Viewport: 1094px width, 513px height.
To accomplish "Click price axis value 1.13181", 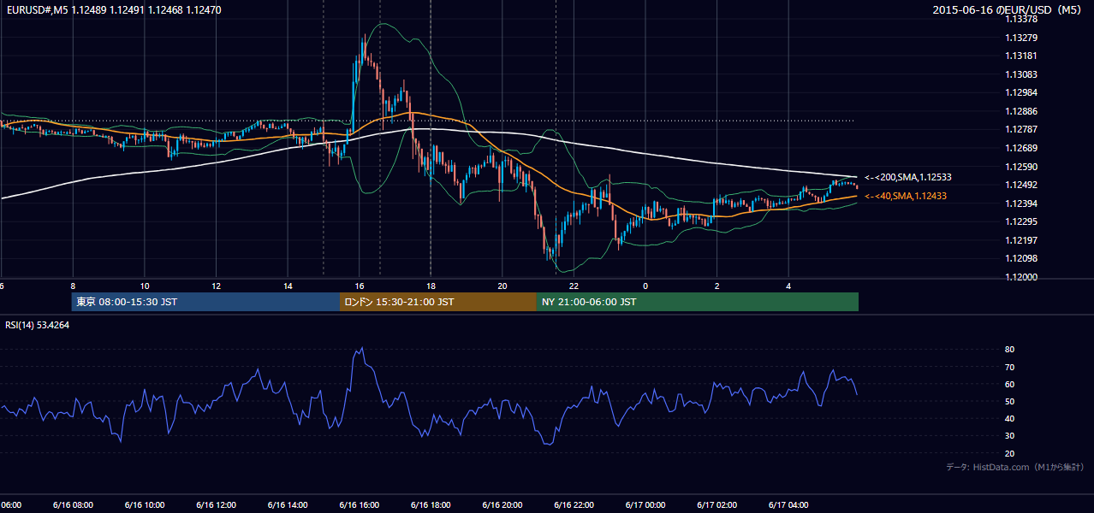I will point(1021,56).
